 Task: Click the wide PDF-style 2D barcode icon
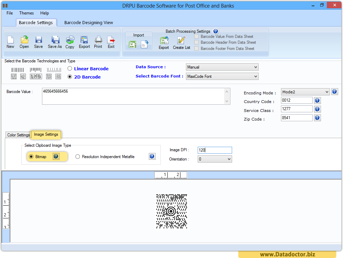36,76
